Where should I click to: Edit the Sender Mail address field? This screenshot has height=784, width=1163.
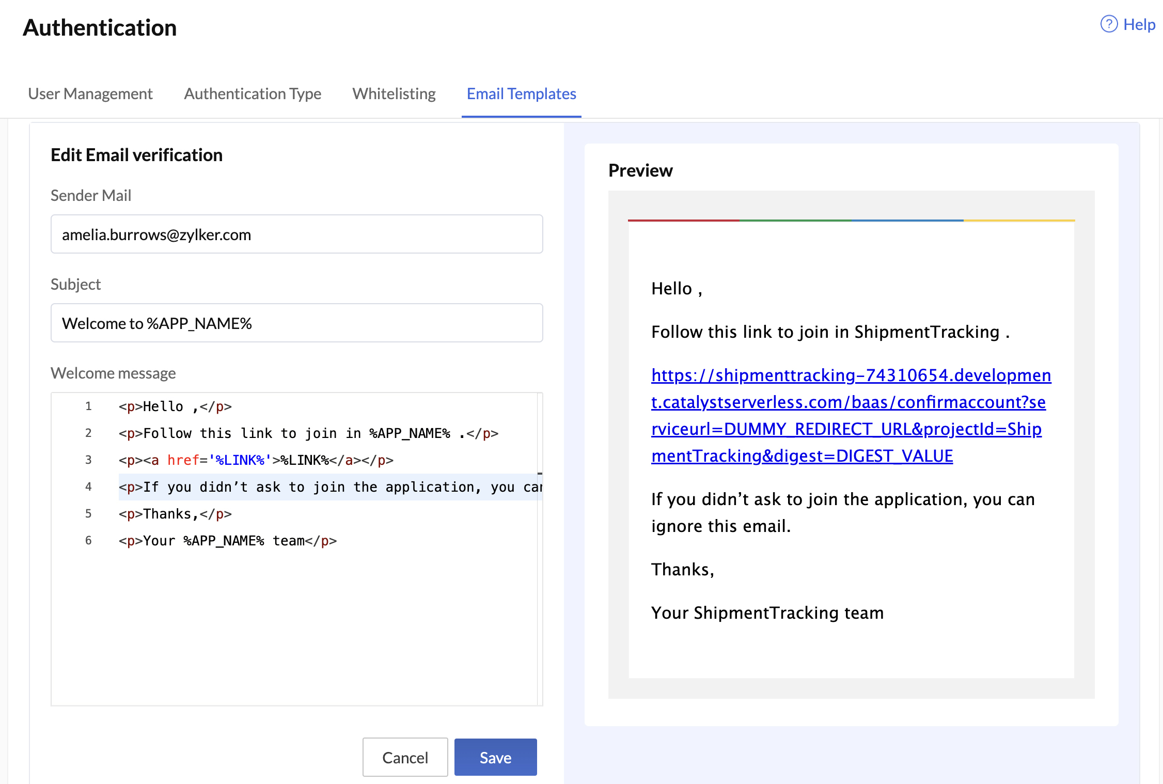296,234
